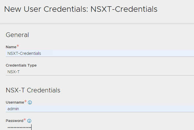
Task: Click the red asterisk beside Name
Action: [18, 46]
